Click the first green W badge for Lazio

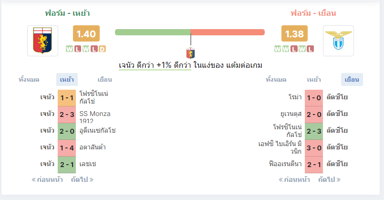coord(278,49)
